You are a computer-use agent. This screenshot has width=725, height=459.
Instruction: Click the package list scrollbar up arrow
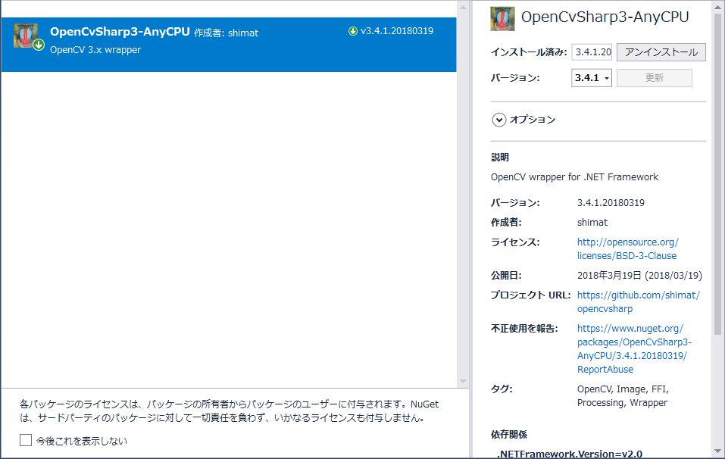463,8
